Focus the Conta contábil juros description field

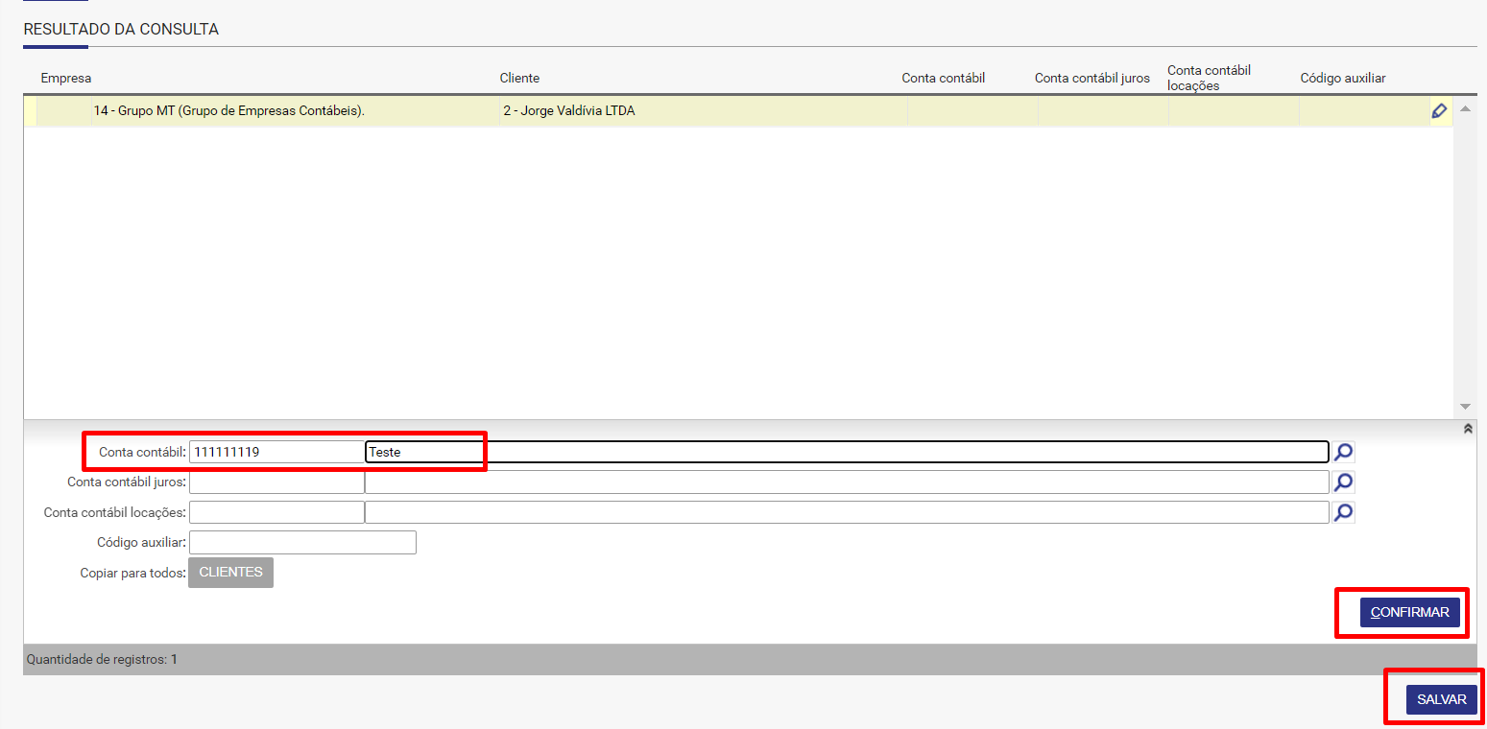[x=848, y=482]
